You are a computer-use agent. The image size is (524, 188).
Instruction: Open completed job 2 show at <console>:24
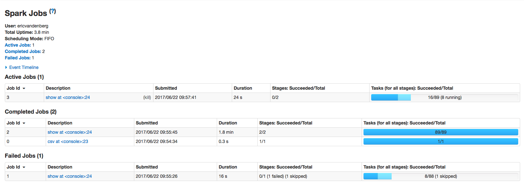coord(70,132)
